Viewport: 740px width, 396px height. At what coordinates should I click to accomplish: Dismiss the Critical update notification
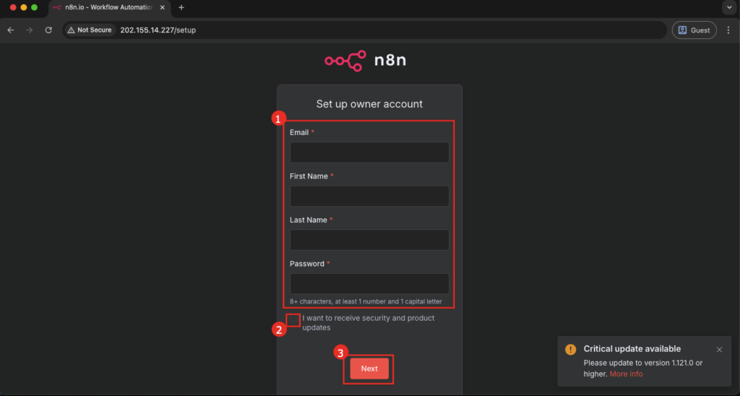click(x=719, y=350)
